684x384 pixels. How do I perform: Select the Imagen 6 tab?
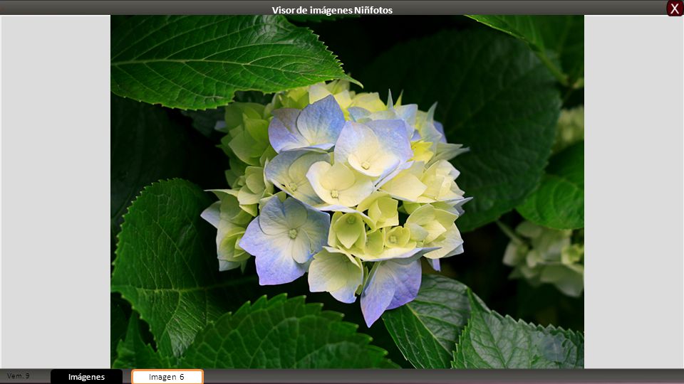(x=167, y=377)
